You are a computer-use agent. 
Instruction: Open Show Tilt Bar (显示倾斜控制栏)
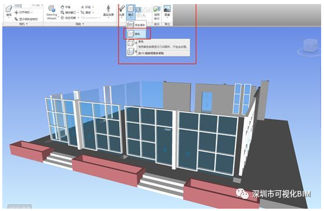point(26,19)
